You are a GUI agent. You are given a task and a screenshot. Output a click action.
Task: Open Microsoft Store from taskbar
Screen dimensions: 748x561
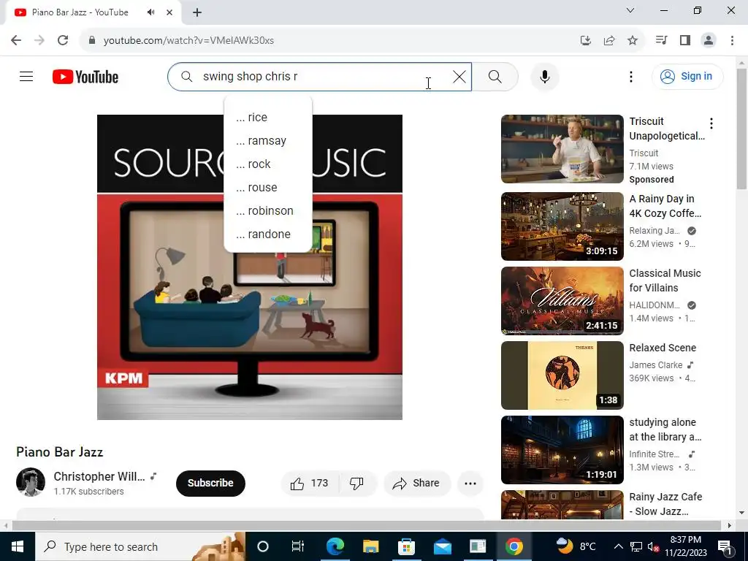click(x=406, y=546)
